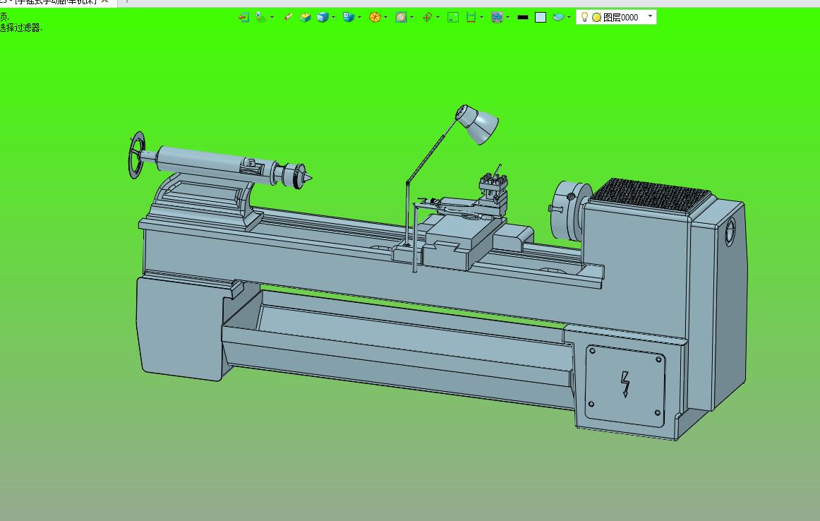The width and height of the screenshot is (820, 521).
Task: Expand the arrow next to orange polygon icon
Action: [386, 17]
